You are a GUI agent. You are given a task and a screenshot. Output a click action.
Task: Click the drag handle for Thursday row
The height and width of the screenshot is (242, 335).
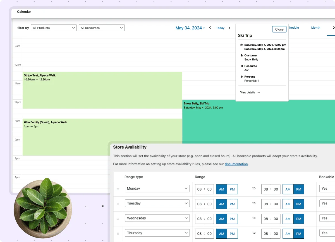[118, 234]
